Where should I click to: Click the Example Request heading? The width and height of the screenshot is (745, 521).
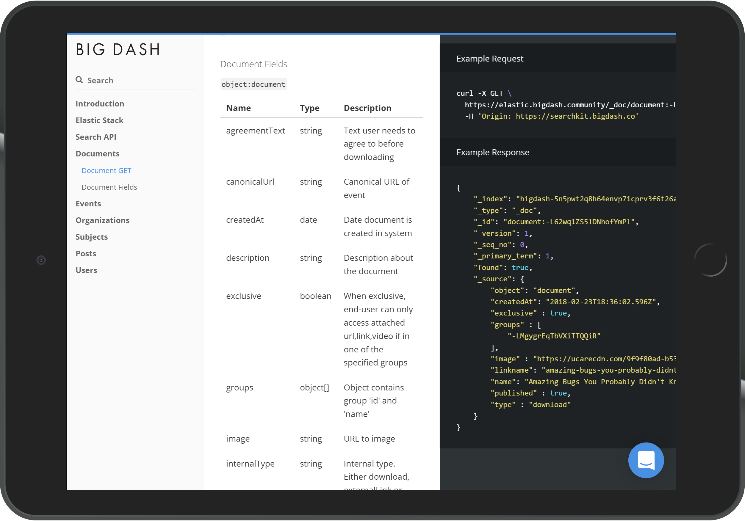[490, 59]
